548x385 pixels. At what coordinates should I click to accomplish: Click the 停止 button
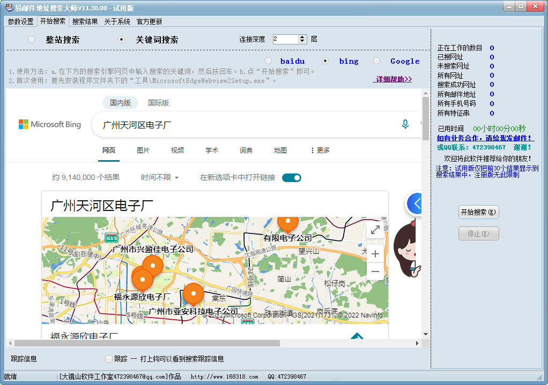[478, 233]
